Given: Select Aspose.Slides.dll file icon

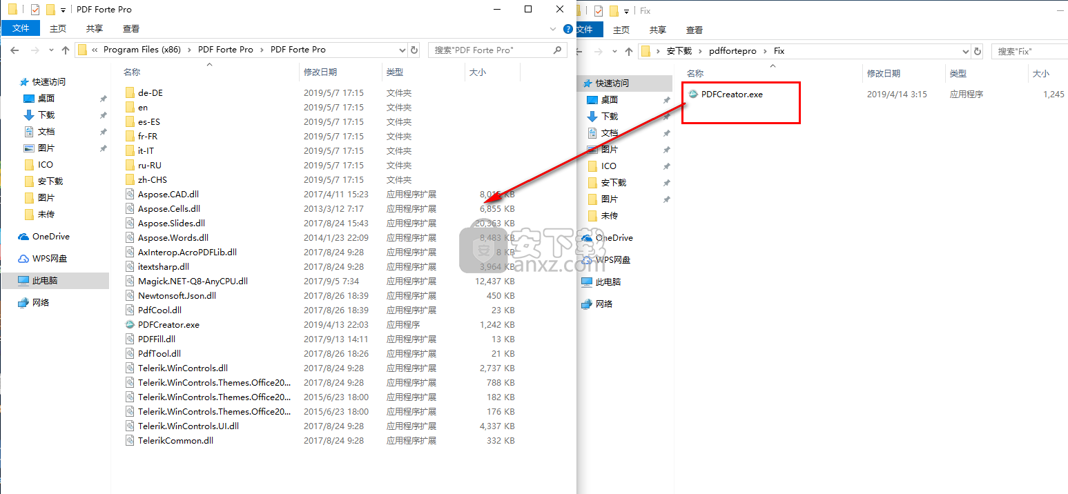Looking at the screenshot, I should [130, 223].
